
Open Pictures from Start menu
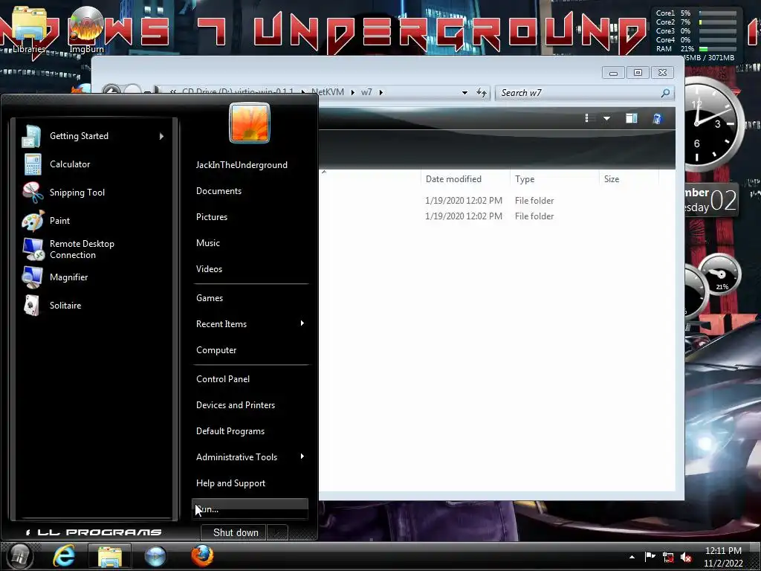click(212, 217)
